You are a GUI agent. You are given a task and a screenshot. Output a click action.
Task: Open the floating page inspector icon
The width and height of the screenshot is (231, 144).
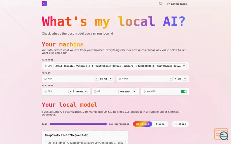(x=221, y=134)
